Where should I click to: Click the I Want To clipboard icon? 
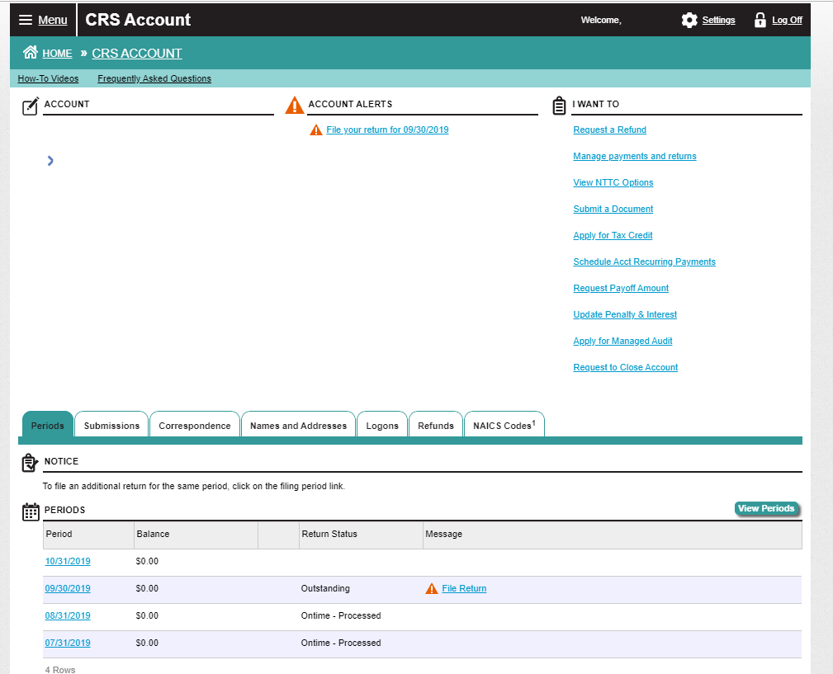coord(559,105)
